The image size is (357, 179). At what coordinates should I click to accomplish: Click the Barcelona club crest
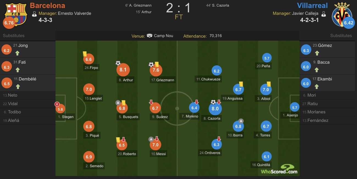[16, 14]
